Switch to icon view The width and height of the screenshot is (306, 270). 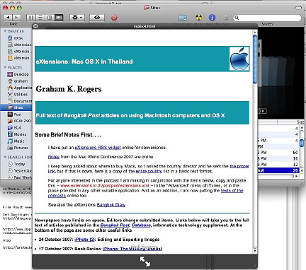pos(31,18)
